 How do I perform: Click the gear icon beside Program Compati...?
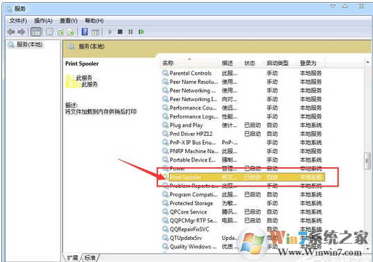[x=165, y=194]
